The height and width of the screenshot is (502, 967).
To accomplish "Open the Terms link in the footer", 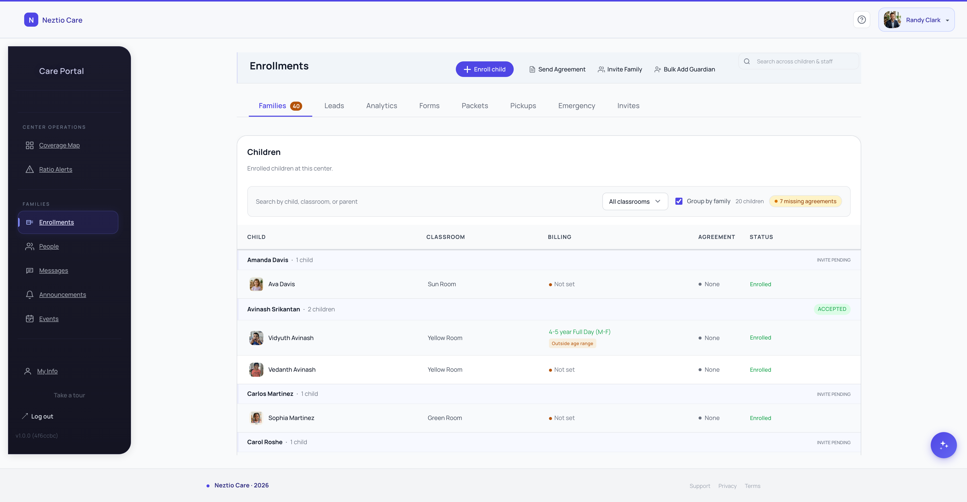I will 752,485.
